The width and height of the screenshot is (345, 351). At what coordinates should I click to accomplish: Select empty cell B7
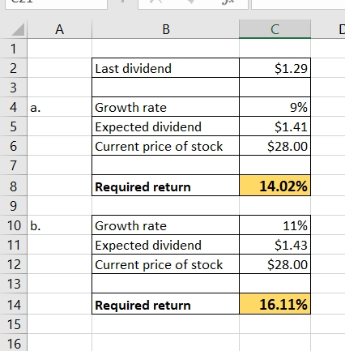coord(165,165)
